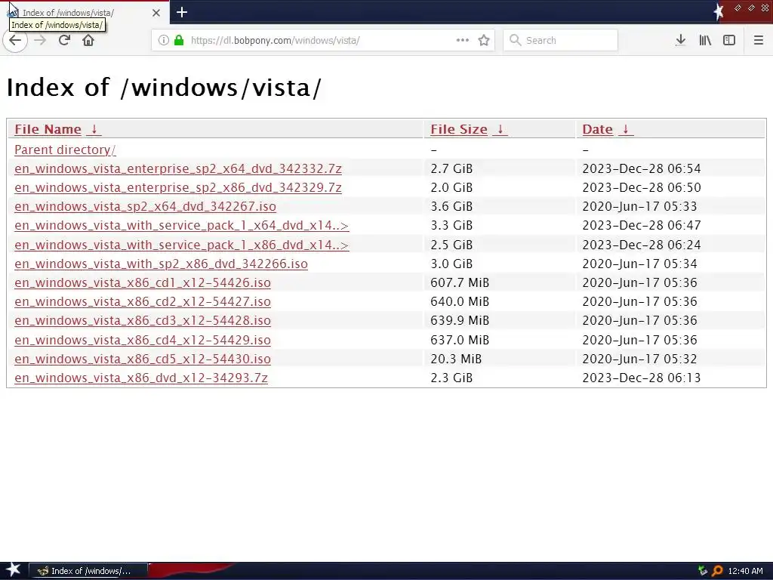
Task: Click the forward navigation arrow
Action: [40, 41]
